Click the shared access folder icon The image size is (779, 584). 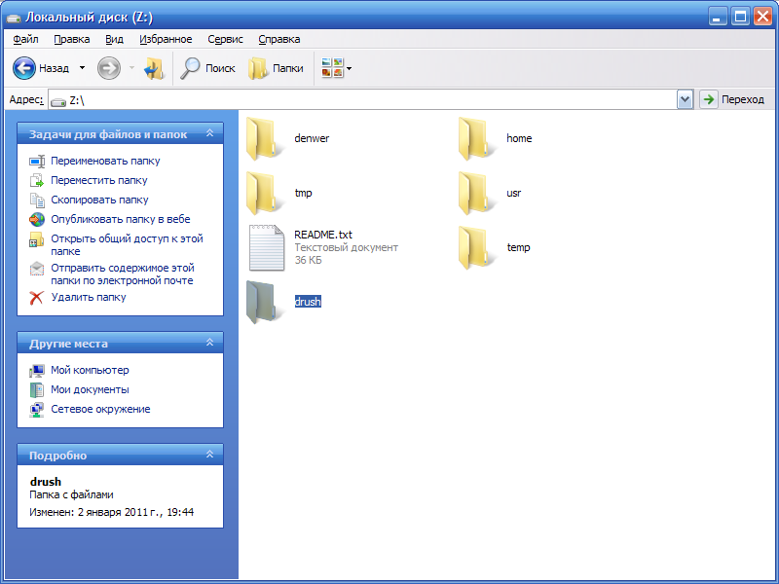click(37, 239)
